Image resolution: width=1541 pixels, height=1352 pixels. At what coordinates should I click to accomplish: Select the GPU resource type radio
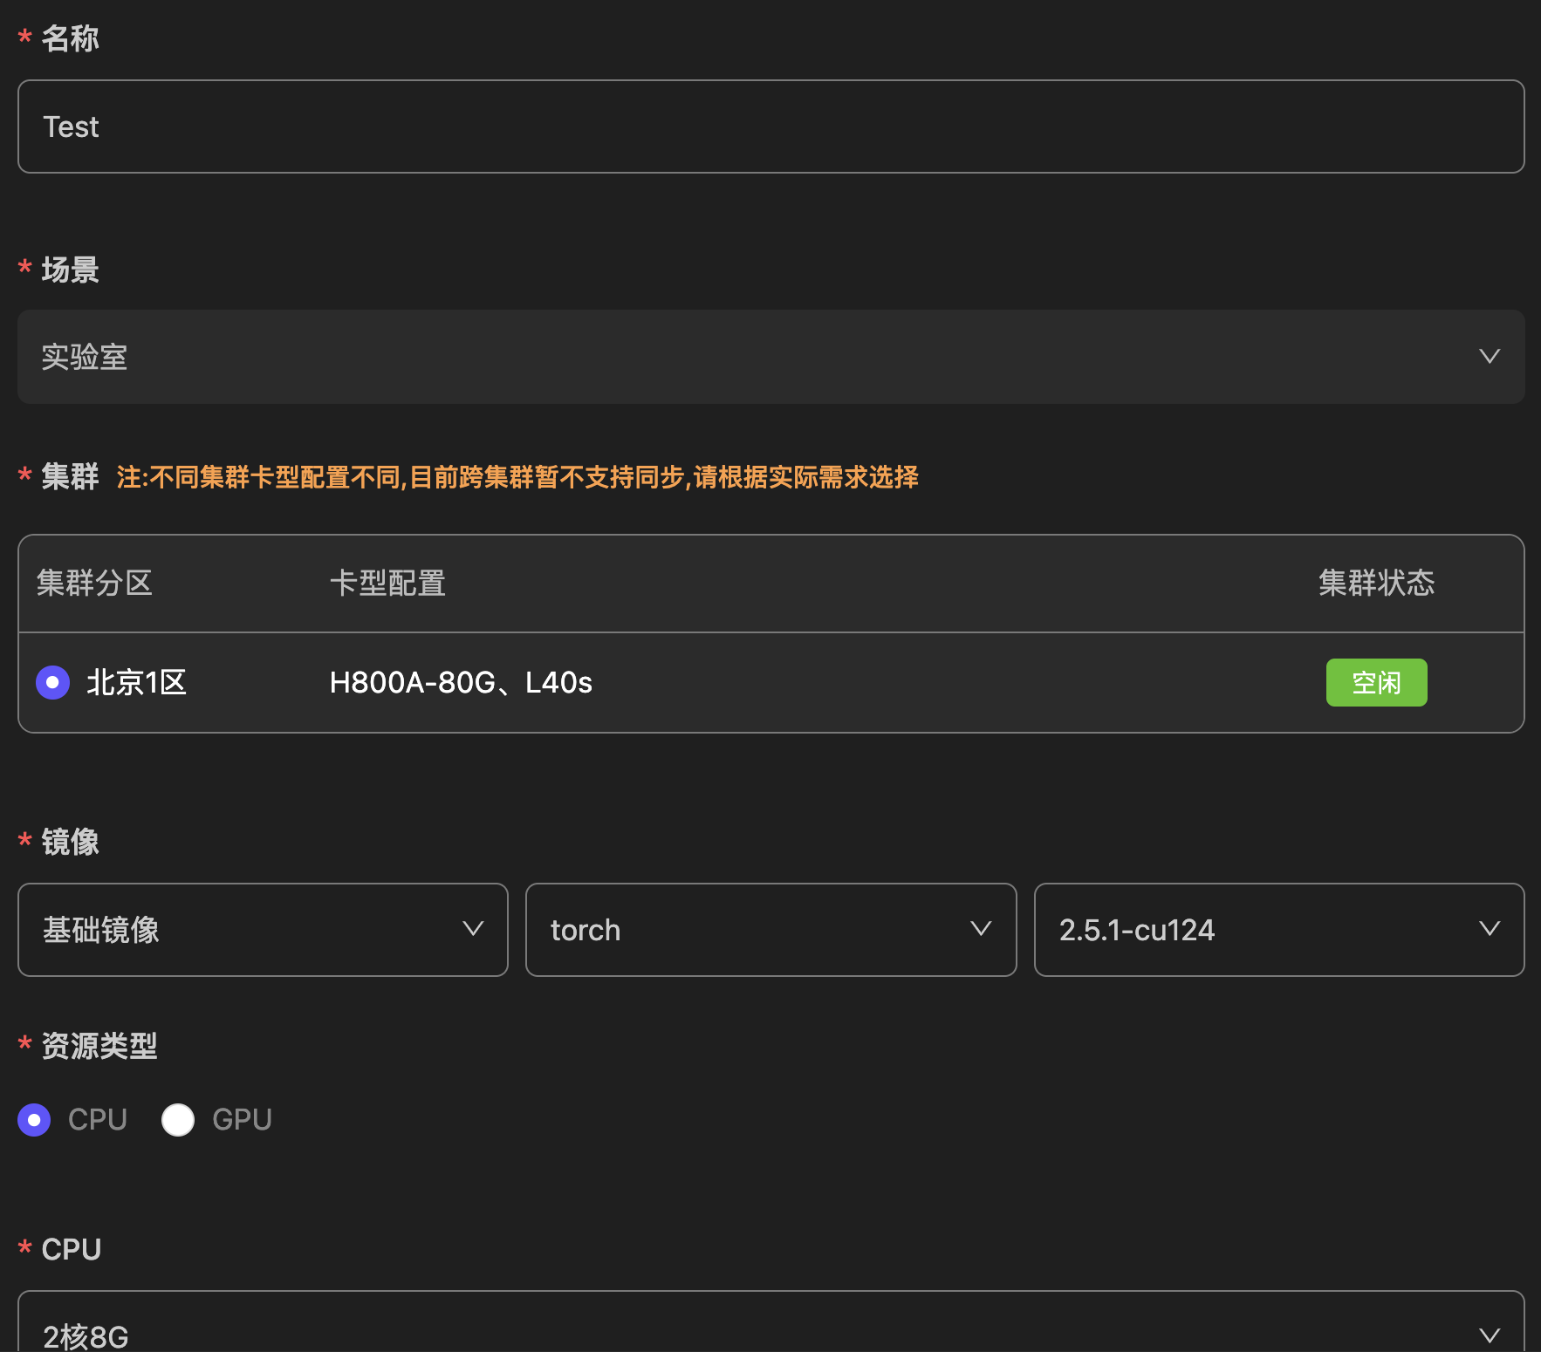click(178, 1119)
